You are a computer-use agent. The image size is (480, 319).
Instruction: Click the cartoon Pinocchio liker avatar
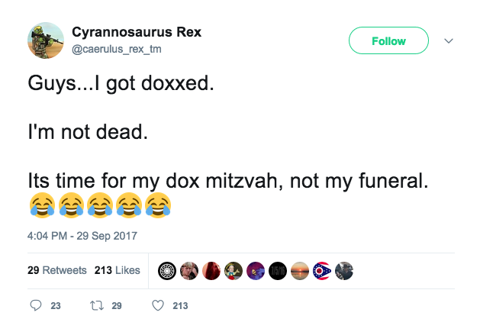click(x=234, y=270)
